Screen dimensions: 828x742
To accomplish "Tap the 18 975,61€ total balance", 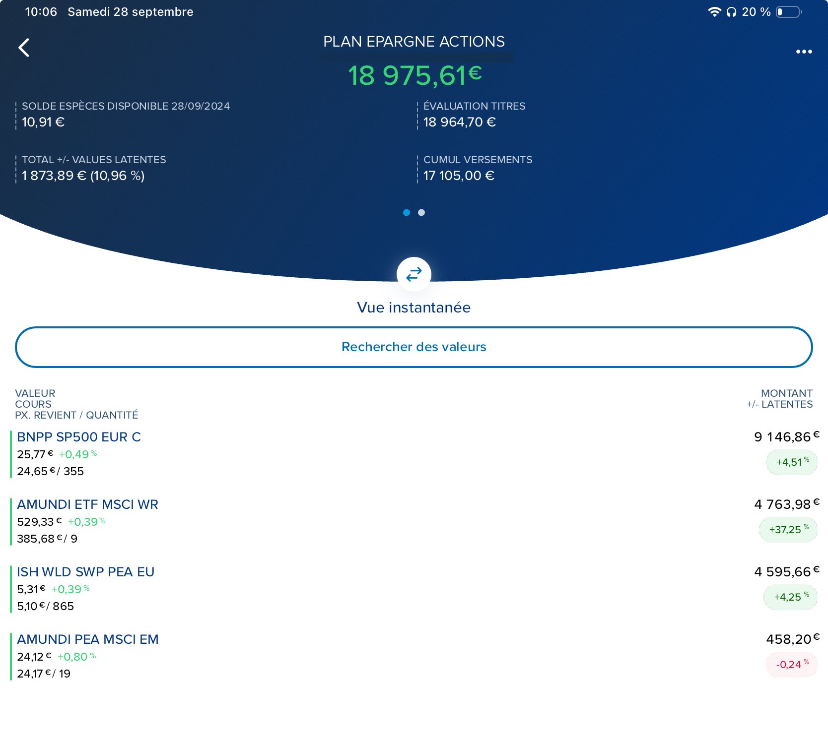I will tap(414, 75).
